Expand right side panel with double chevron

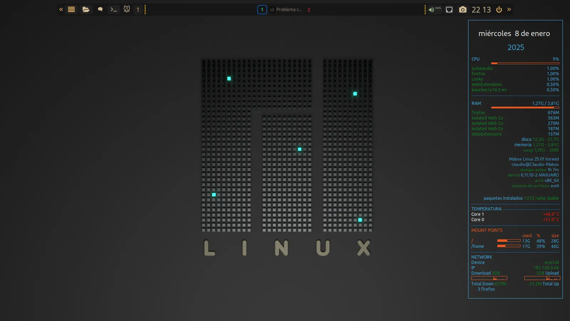click(x=509, y=10)
